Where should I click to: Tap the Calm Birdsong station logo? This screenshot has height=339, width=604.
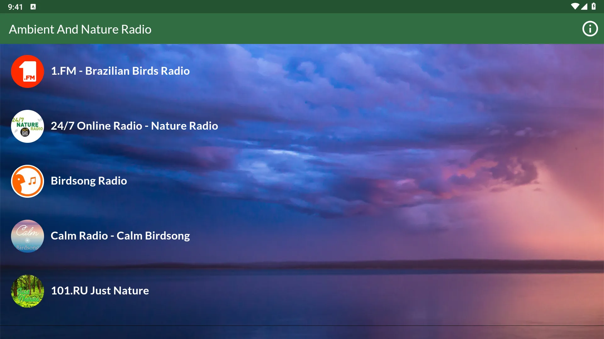coord(27,236)
